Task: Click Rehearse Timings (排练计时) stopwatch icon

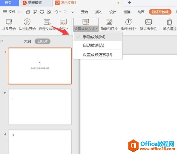Action: 128,22
